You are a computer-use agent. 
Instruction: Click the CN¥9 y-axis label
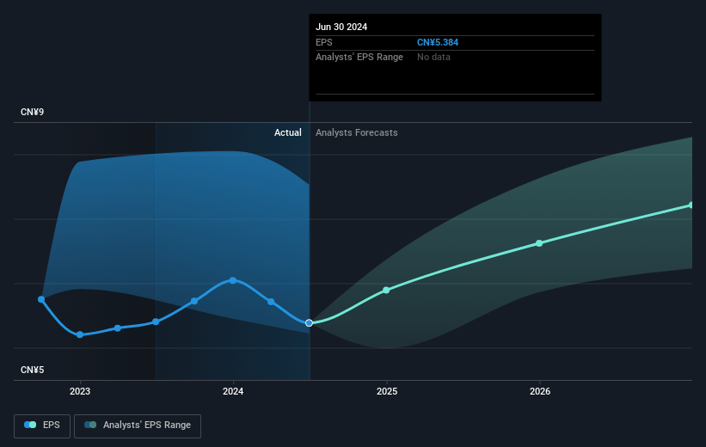[x=33, y=112]
